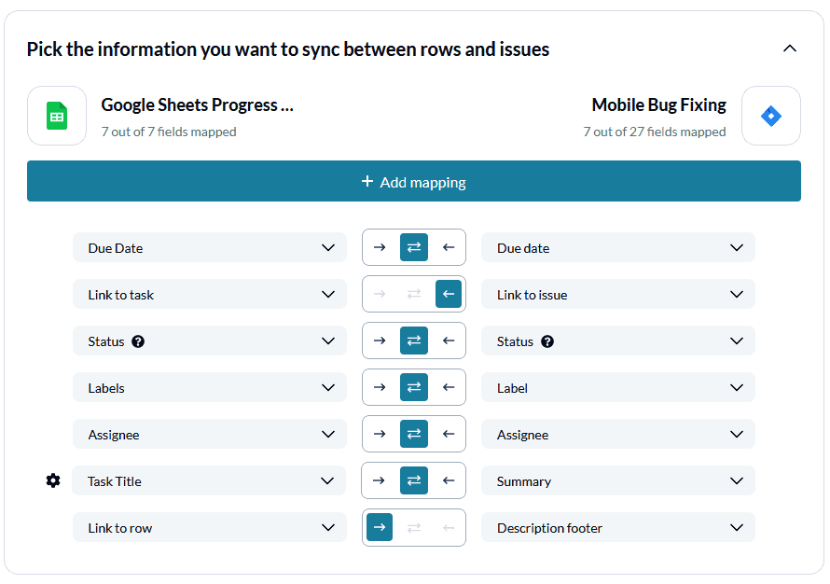Click the Google Sheets icon
Screen dimensions: 830x584
(x=57, y=117)
